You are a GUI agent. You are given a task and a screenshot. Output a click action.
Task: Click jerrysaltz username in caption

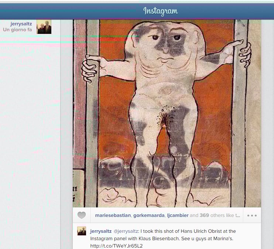pyautogui.click(x=101, y=231)
